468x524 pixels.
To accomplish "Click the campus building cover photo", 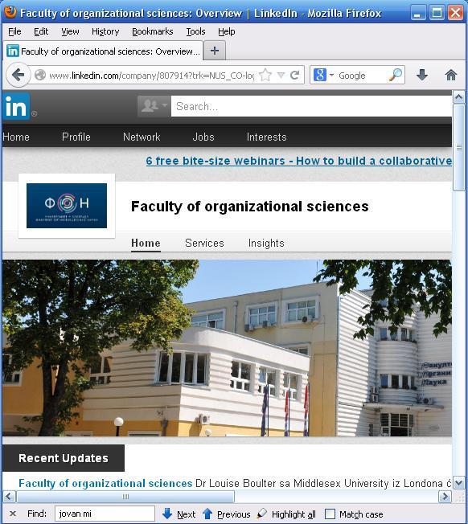I will point(227,348).
